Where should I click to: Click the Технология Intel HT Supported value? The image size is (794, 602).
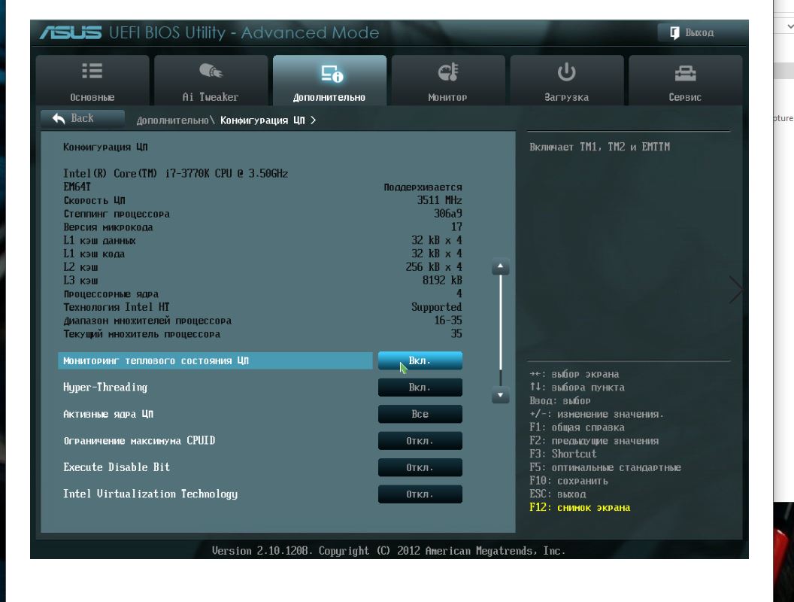pos(437,307)
